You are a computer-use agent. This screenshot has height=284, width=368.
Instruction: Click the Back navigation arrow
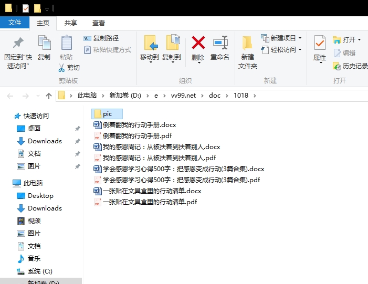(x=10, y=96)
